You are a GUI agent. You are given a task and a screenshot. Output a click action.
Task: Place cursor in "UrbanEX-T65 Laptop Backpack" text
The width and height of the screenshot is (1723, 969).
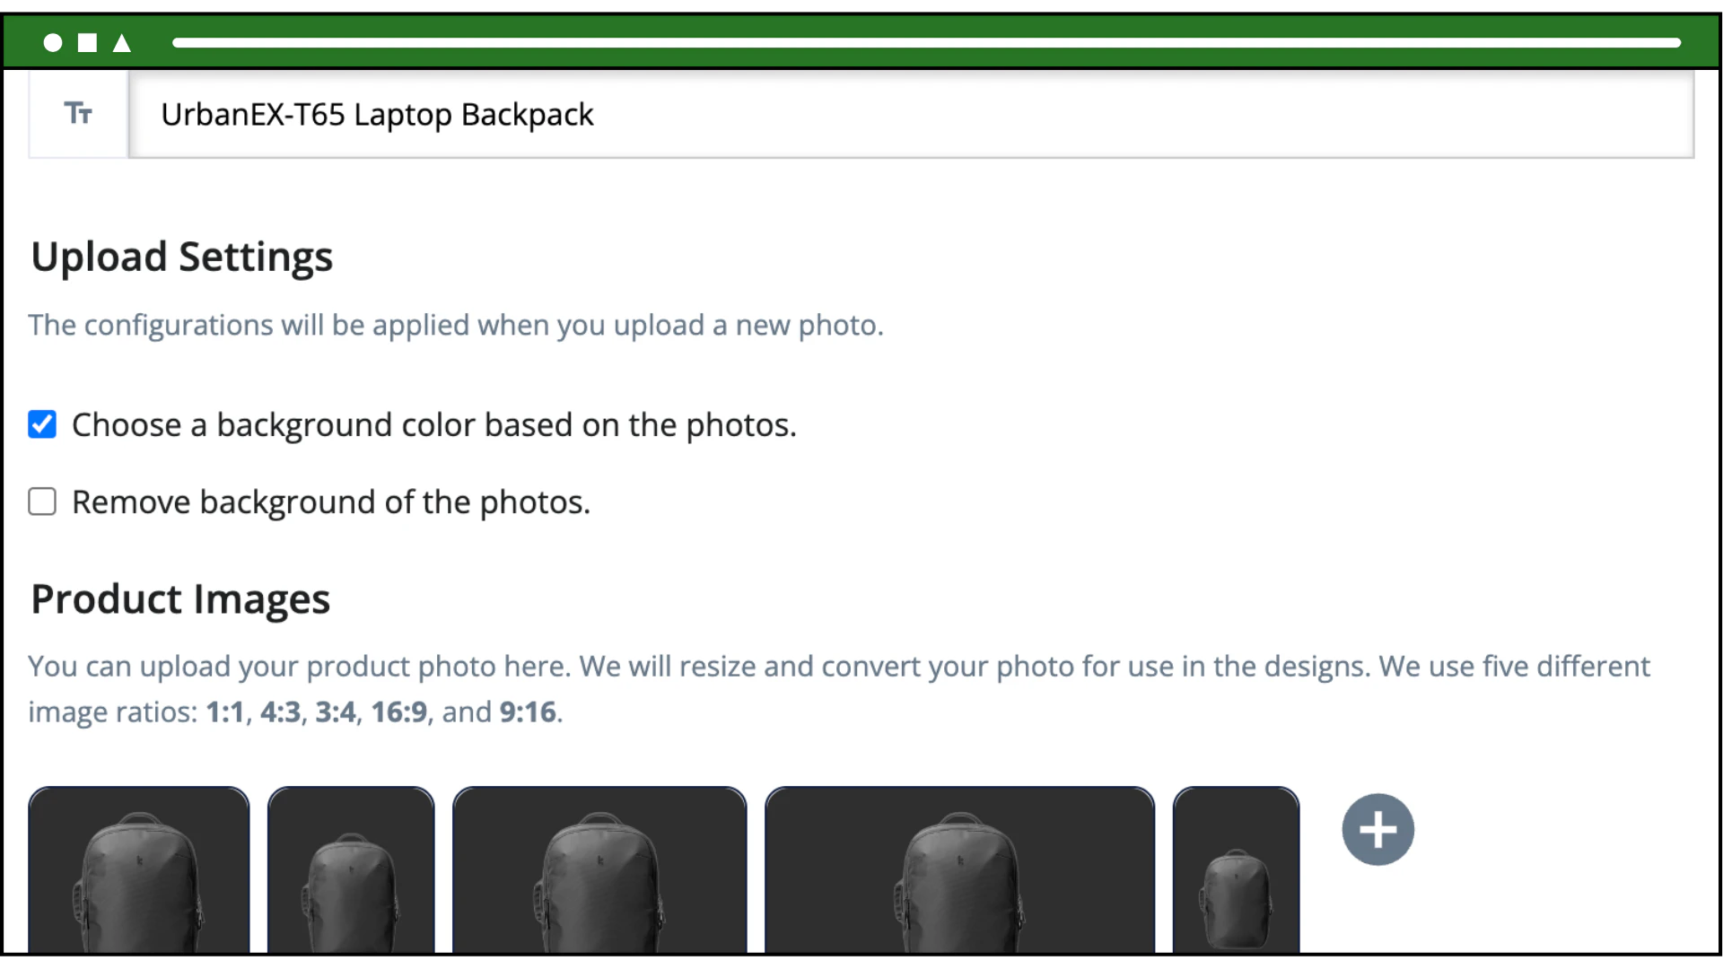pos(377,115)
